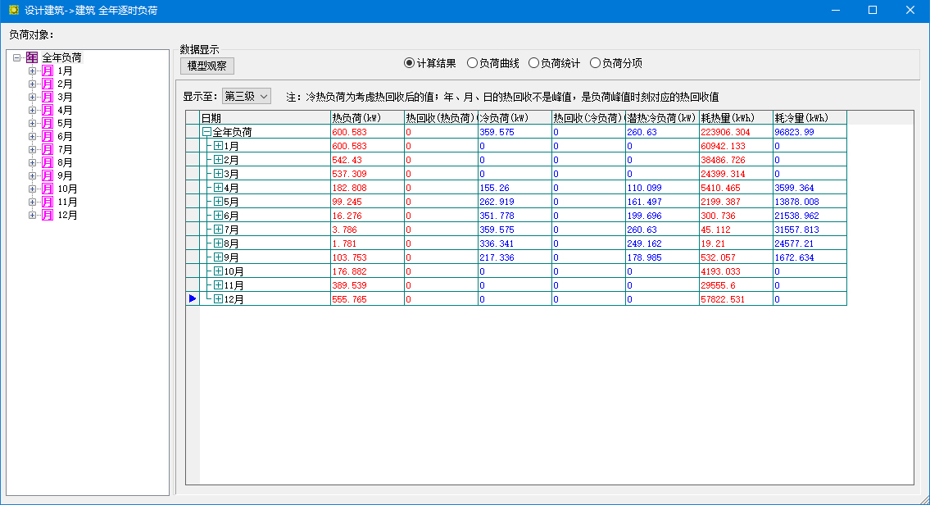Image resolution: width=930 pixels, height=505 pixels.
Task: Click the current-row arrow indicator beside 12月
Action: tap(193, 299)
